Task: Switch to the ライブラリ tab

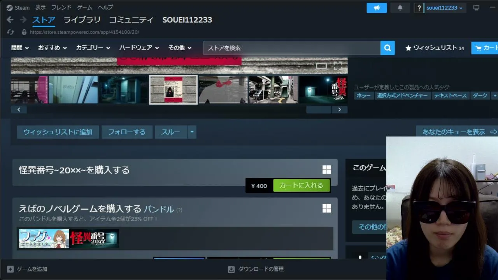Action: pyautogui.click(x=82, y=20)
